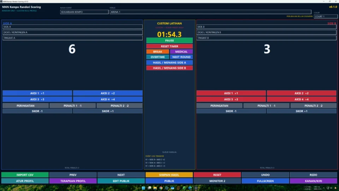Advance to NEXT ROUND

tap(181, 57)
